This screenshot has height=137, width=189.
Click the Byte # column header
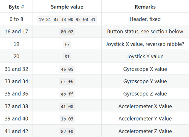[x=17, y=7]
